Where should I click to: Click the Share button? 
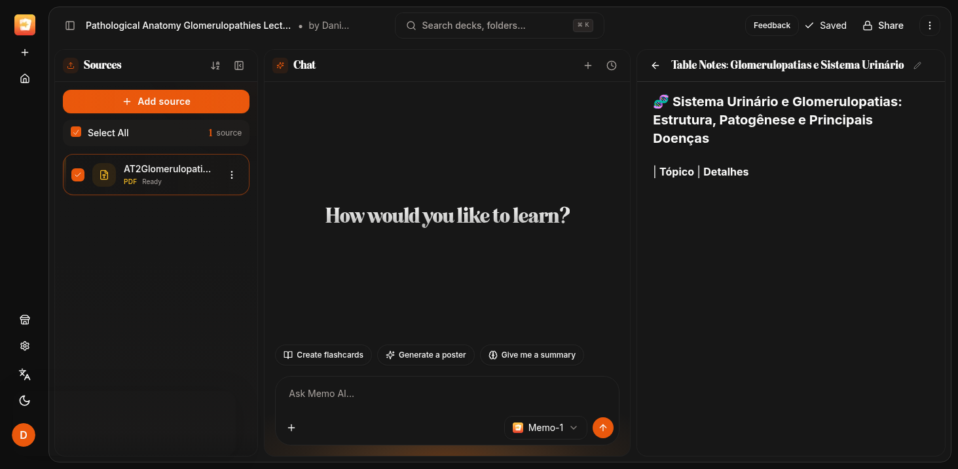pyautogui.click(x=883, y=26)
